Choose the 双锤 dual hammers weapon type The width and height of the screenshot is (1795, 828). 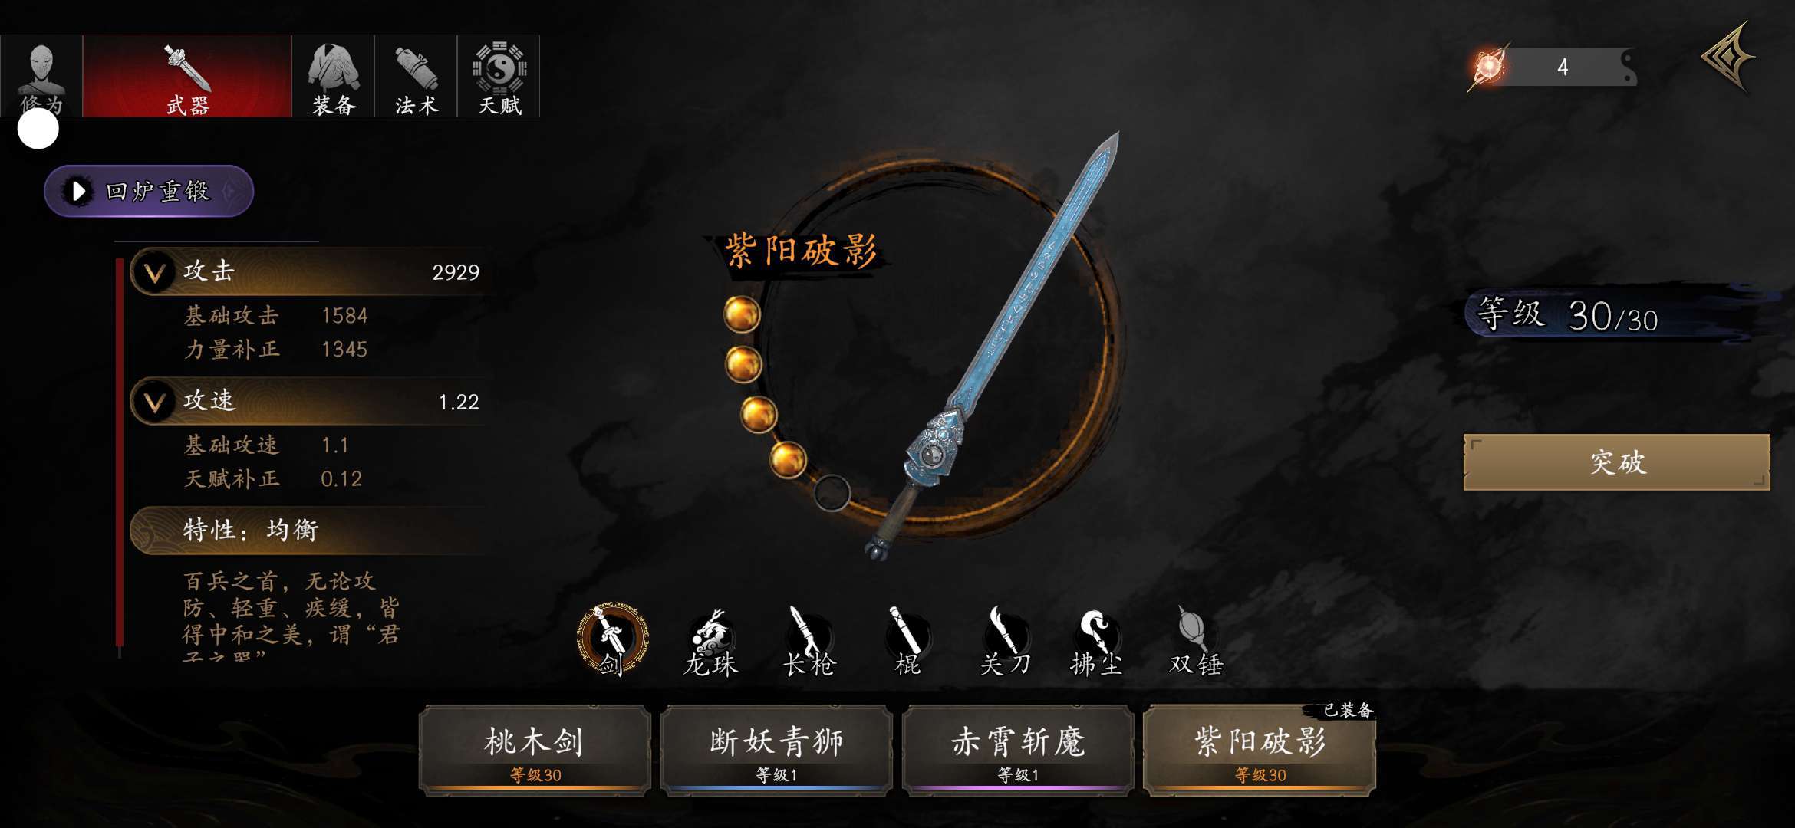(x=1195, y=642)
